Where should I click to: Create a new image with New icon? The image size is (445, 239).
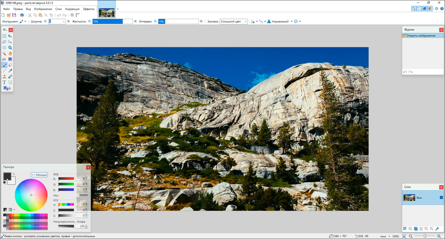[3, 15]
